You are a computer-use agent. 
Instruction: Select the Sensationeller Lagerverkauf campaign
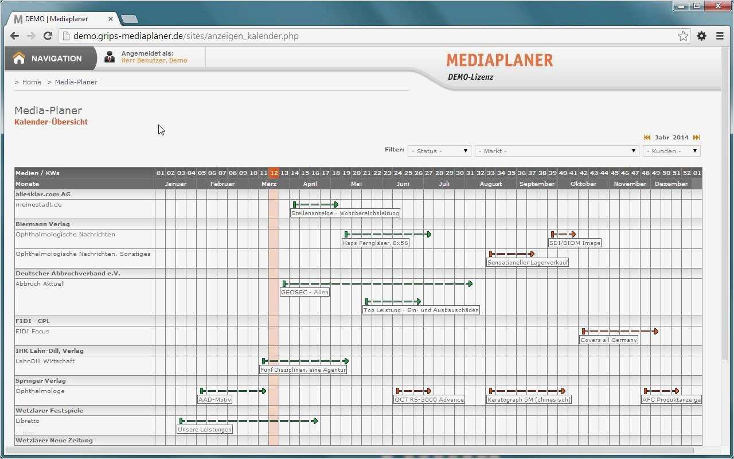[528, 262]
